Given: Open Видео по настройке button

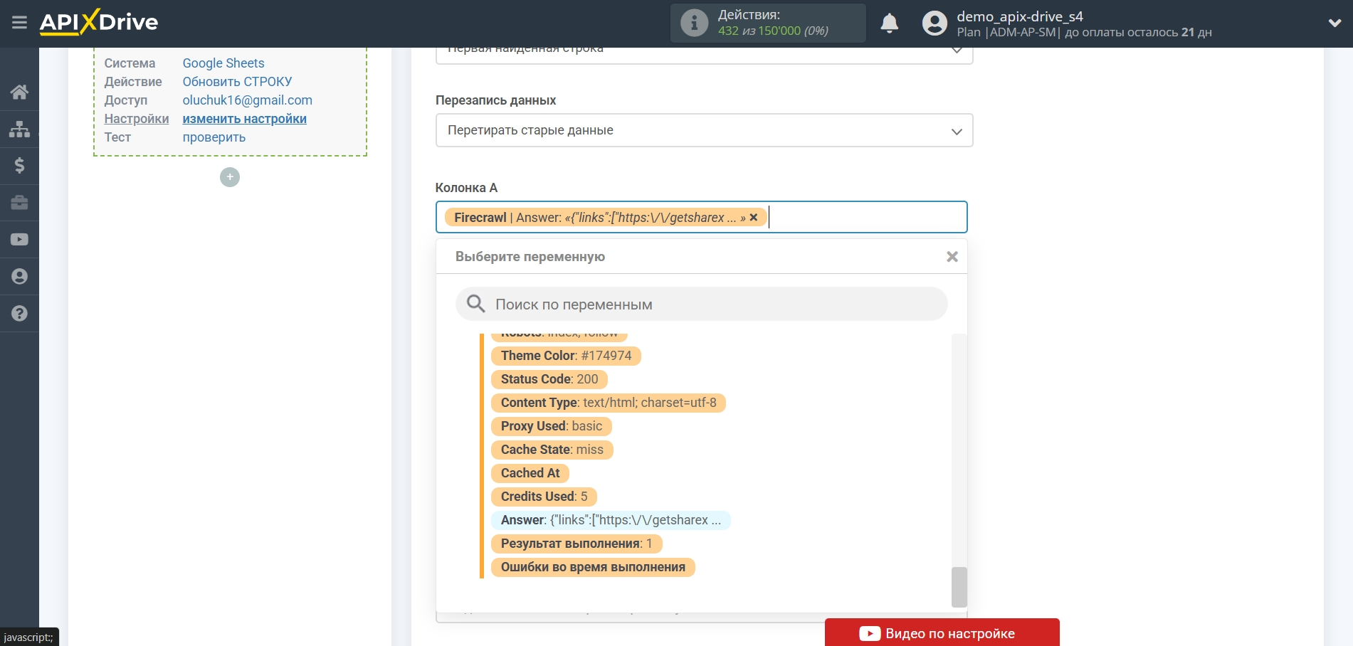Looking at the screenshot, I should coord(942,633).
